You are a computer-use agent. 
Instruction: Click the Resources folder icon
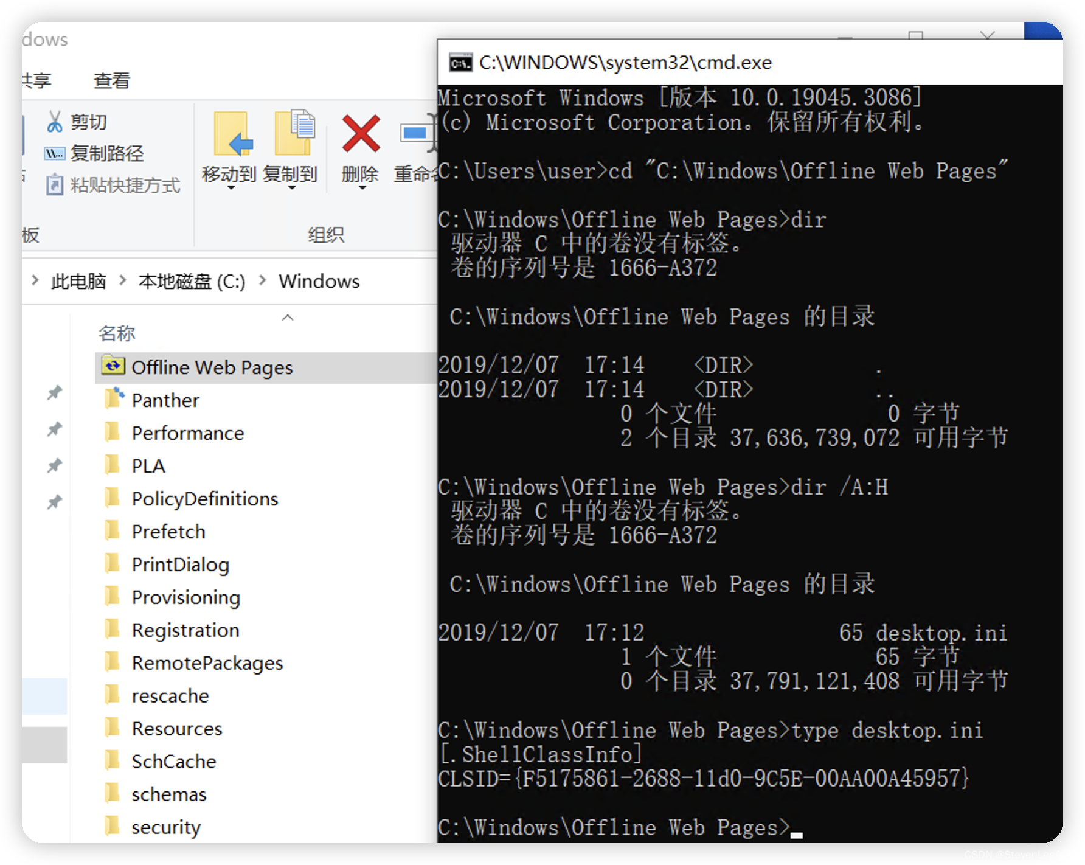tap(113, 728)
